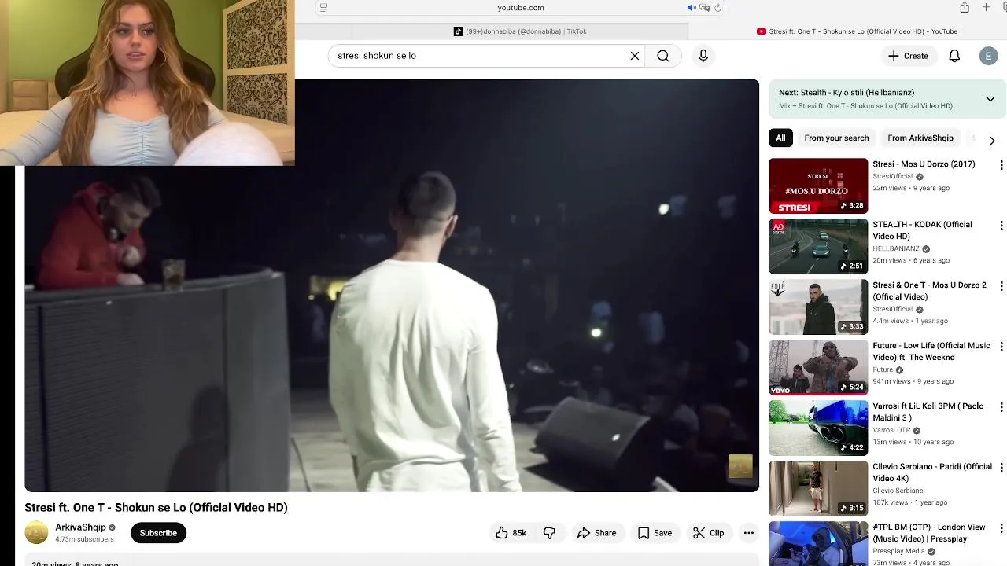The height and width of the screenshot is (566, 1007).
Task: Switch to the TikTok donnabiba tab
Action: coord(520,31)
